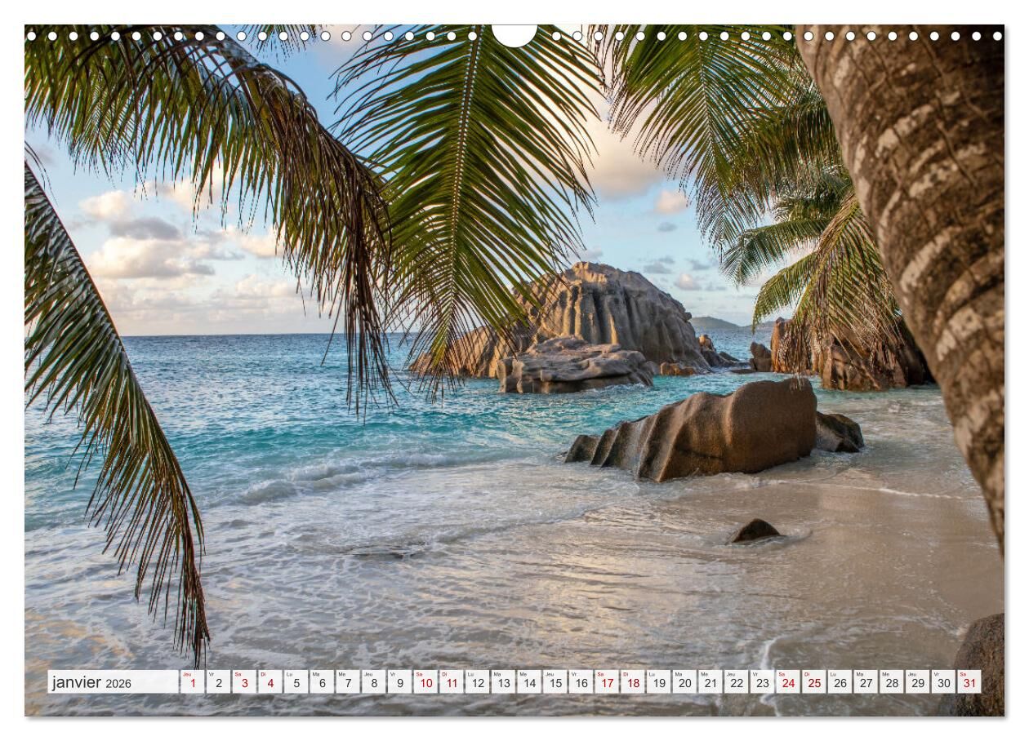The width and height of the screenshot is (1029, 741).
Task: Select Sunday date 25 cell
Action: 813,682
